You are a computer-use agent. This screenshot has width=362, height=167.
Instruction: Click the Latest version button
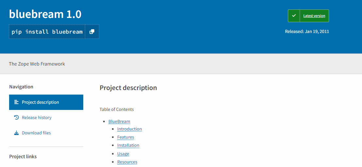tap(314, 16)
